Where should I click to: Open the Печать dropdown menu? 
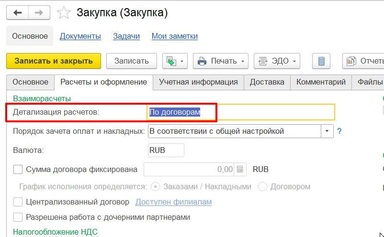click(x=220, y=61)
